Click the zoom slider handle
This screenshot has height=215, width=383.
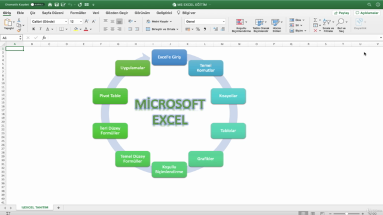coord(346,213)
